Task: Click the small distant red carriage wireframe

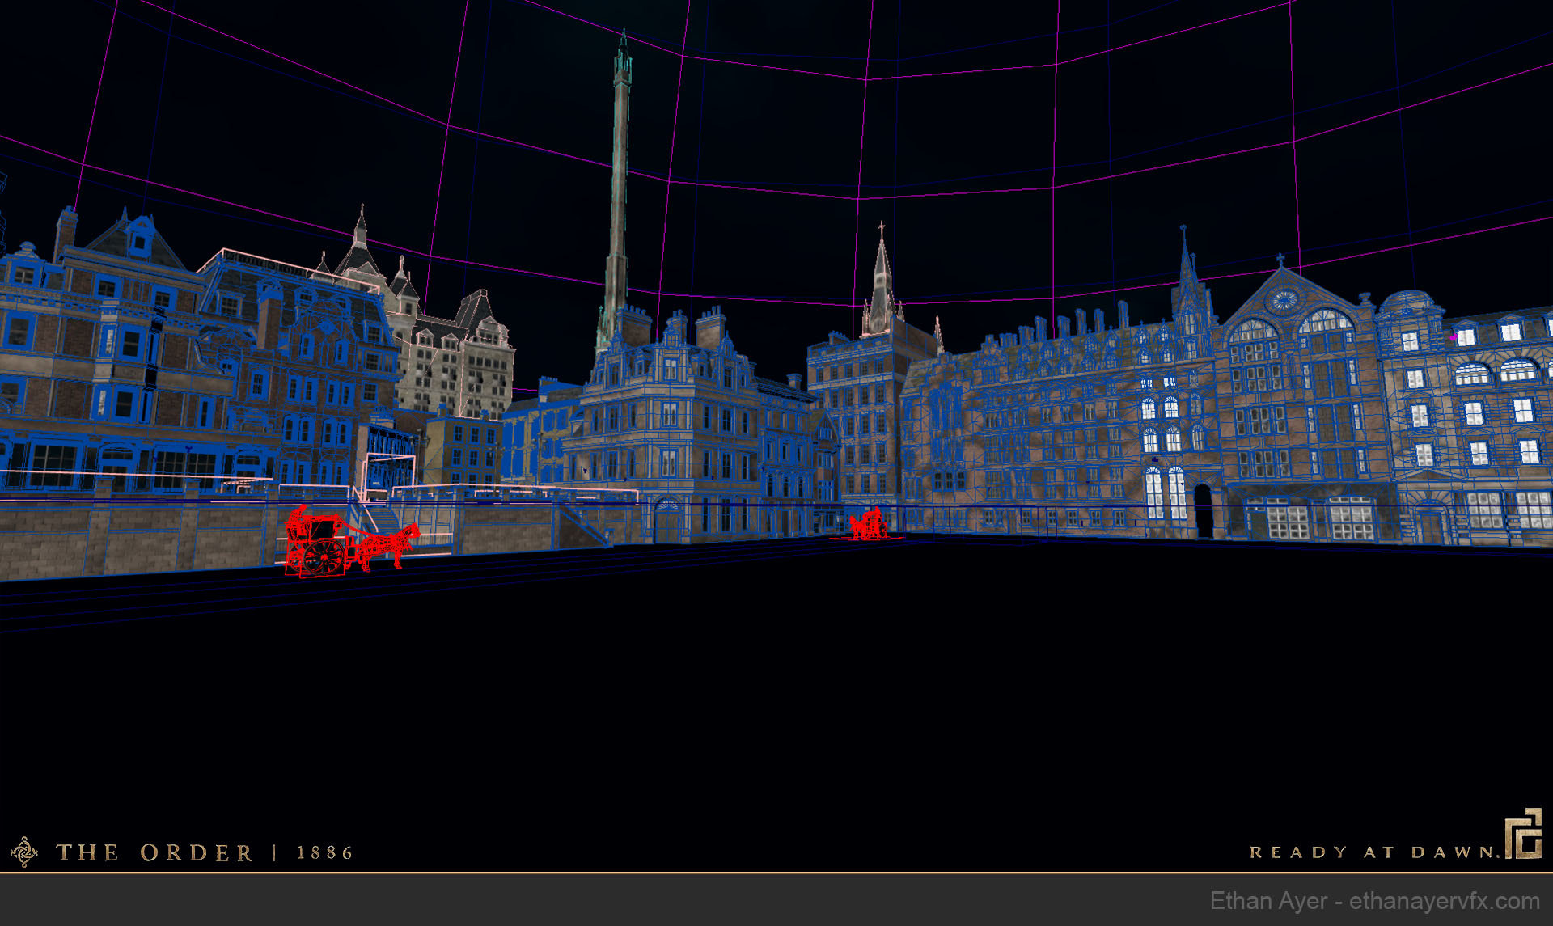Action: click(x=868, y=524)
